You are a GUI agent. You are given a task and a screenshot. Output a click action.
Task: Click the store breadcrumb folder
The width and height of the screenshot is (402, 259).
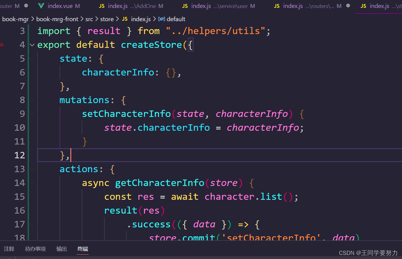[x=107, y=19]
